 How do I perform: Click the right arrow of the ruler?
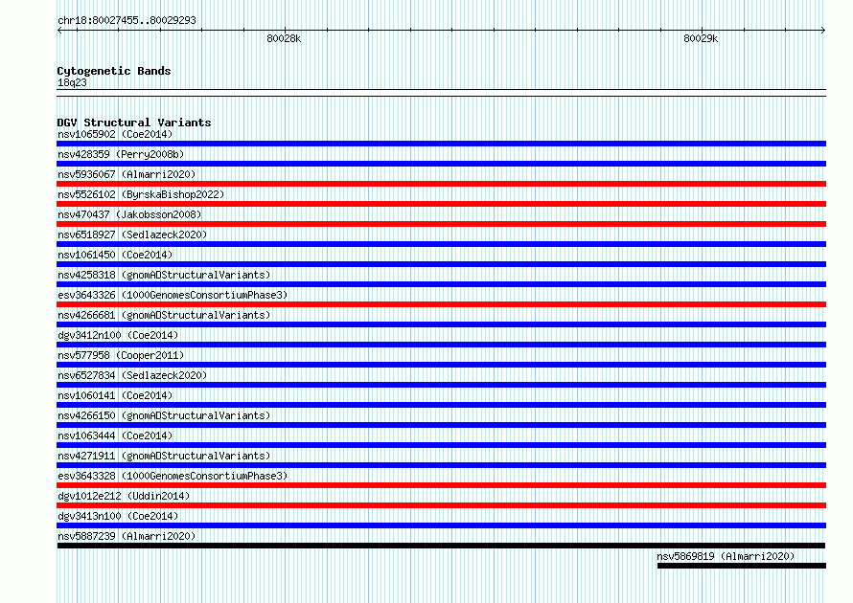pyautogui.click(x=823, y=31)
